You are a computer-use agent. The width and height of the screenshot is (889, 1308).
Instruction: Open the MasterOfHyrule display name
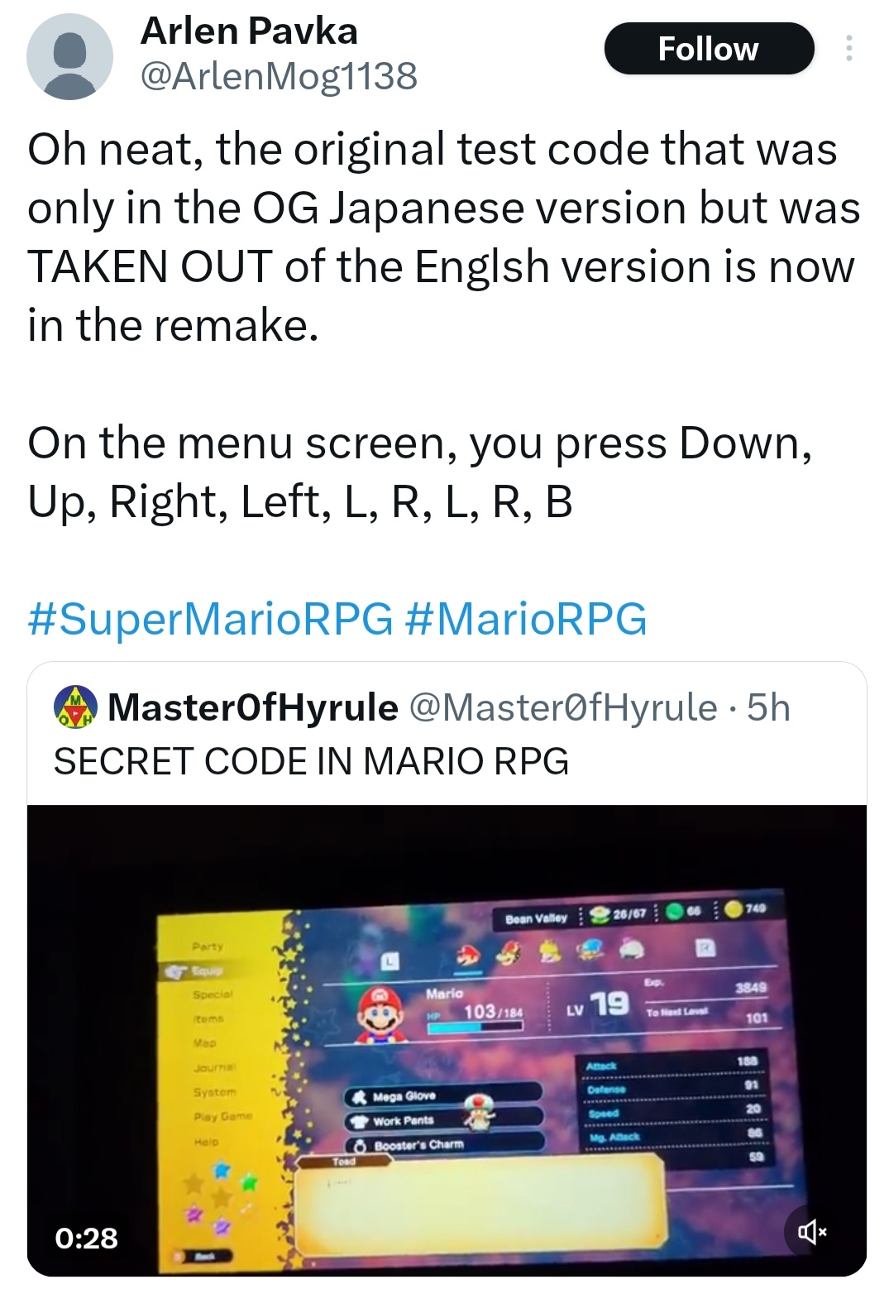click(253, 707)
